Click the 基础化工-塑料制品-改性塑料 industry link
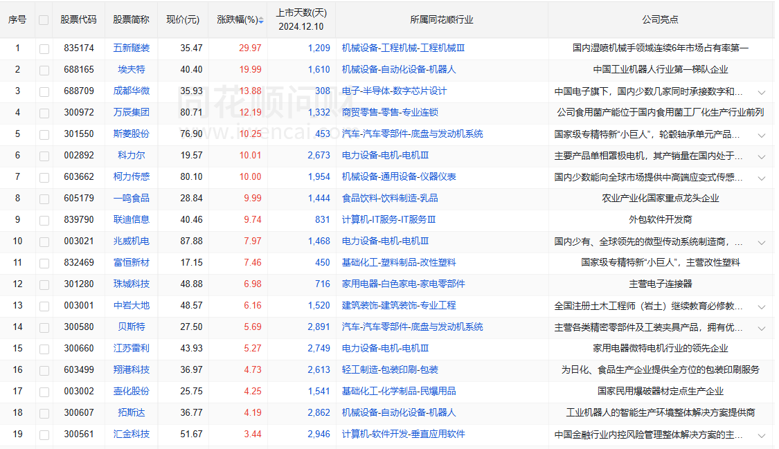 (399, 262)
